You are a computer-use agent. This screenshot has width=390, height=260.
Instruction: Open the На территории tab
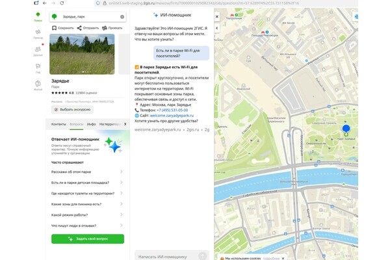110,124
